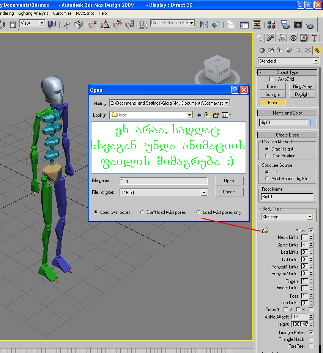Select the Lights category icon
Viewport: 323px width, 353px height.
280,50
